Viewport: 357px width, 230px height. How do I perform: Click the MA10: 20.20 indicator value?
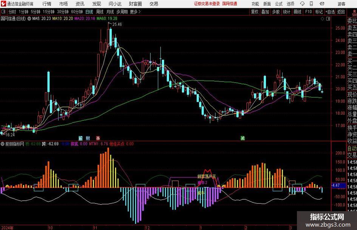tap(63, 19)
